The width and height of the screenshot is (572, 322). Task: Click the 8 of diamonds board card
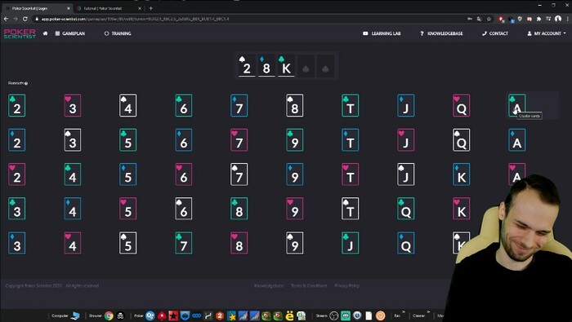click(x=266, y=66)
